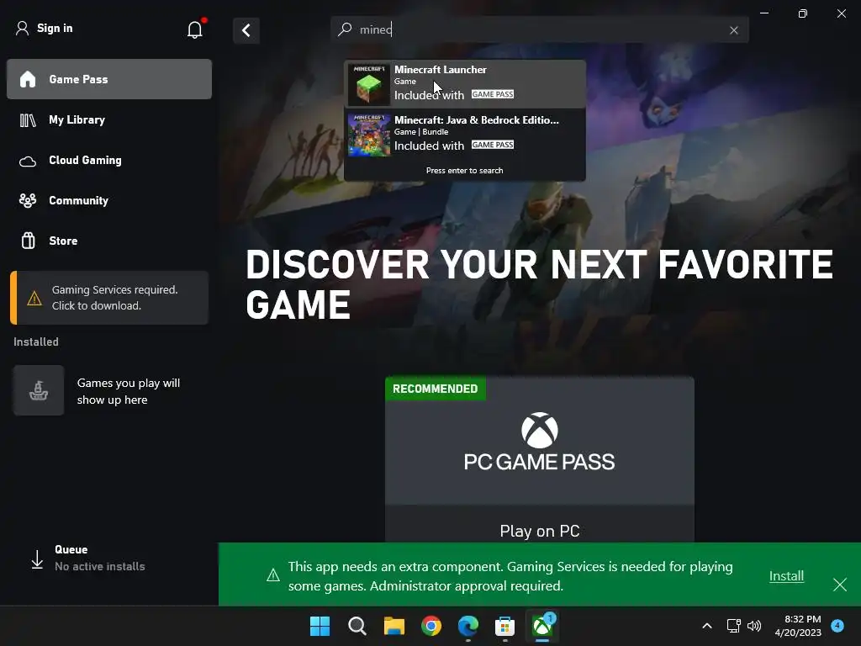Open the Windows Start menu
This screenshot has width=861, height=646.
tap(320, 626)
